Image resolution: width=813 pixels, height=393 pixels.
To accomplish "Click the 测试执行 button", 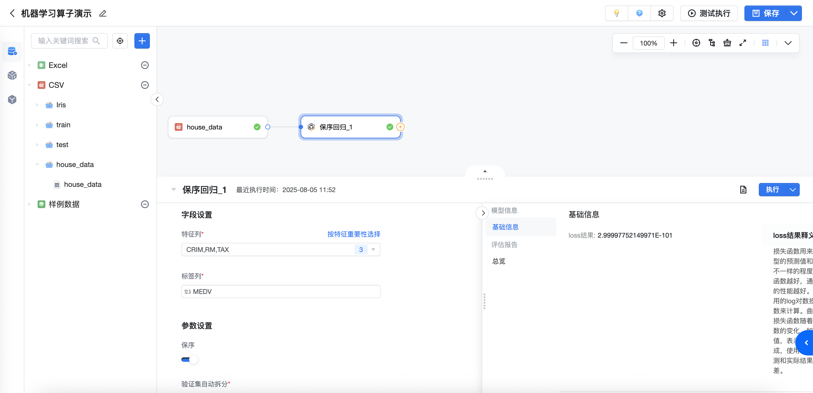I will point(709,13).
